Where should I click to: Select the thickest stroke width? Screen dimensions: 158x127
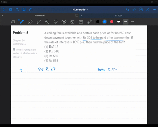(x=118, y=22)
